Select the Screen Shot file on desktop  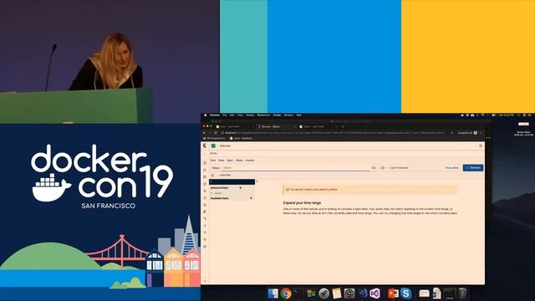(x=523, y=129)
